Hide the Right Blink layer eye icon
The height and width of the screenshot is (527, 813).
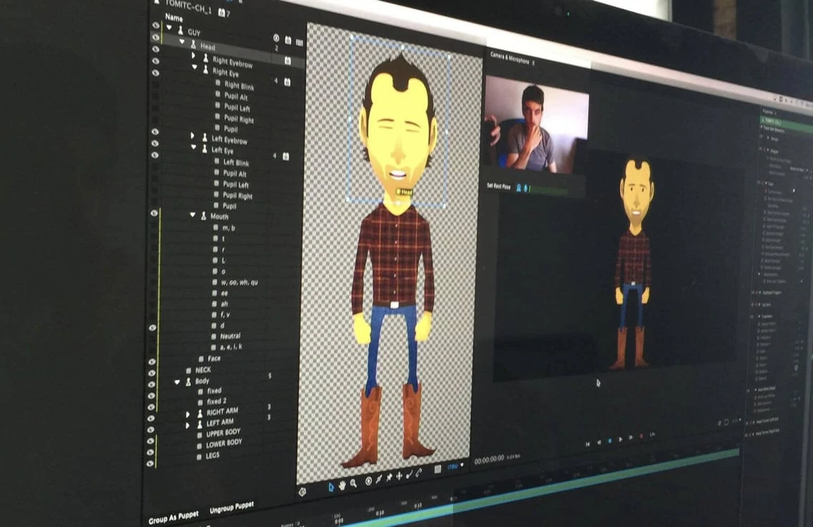click(155, 72)
